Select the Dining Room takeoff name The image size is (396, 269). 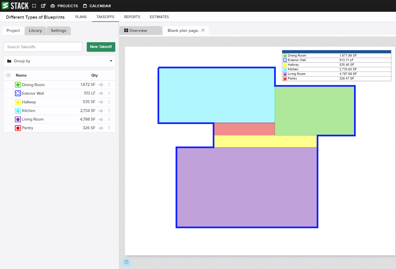coord(33,85)
